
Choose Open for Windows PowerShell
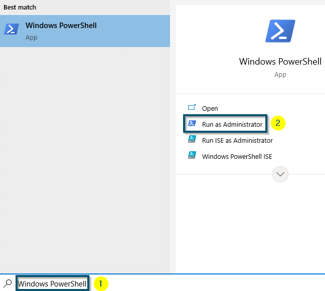coord(210,109)
